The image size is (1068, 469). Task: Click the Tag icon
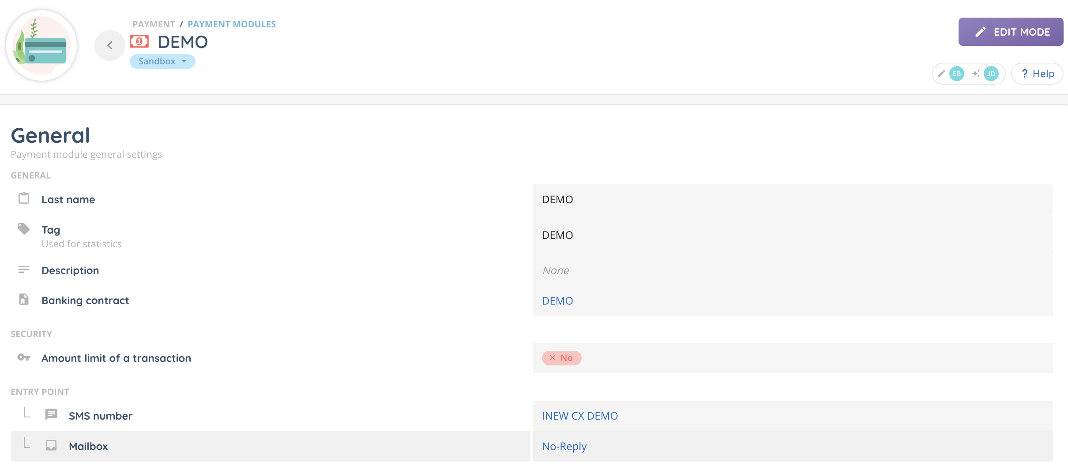[24, 229]
